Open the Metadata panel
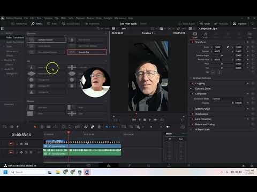 [221, 23]
